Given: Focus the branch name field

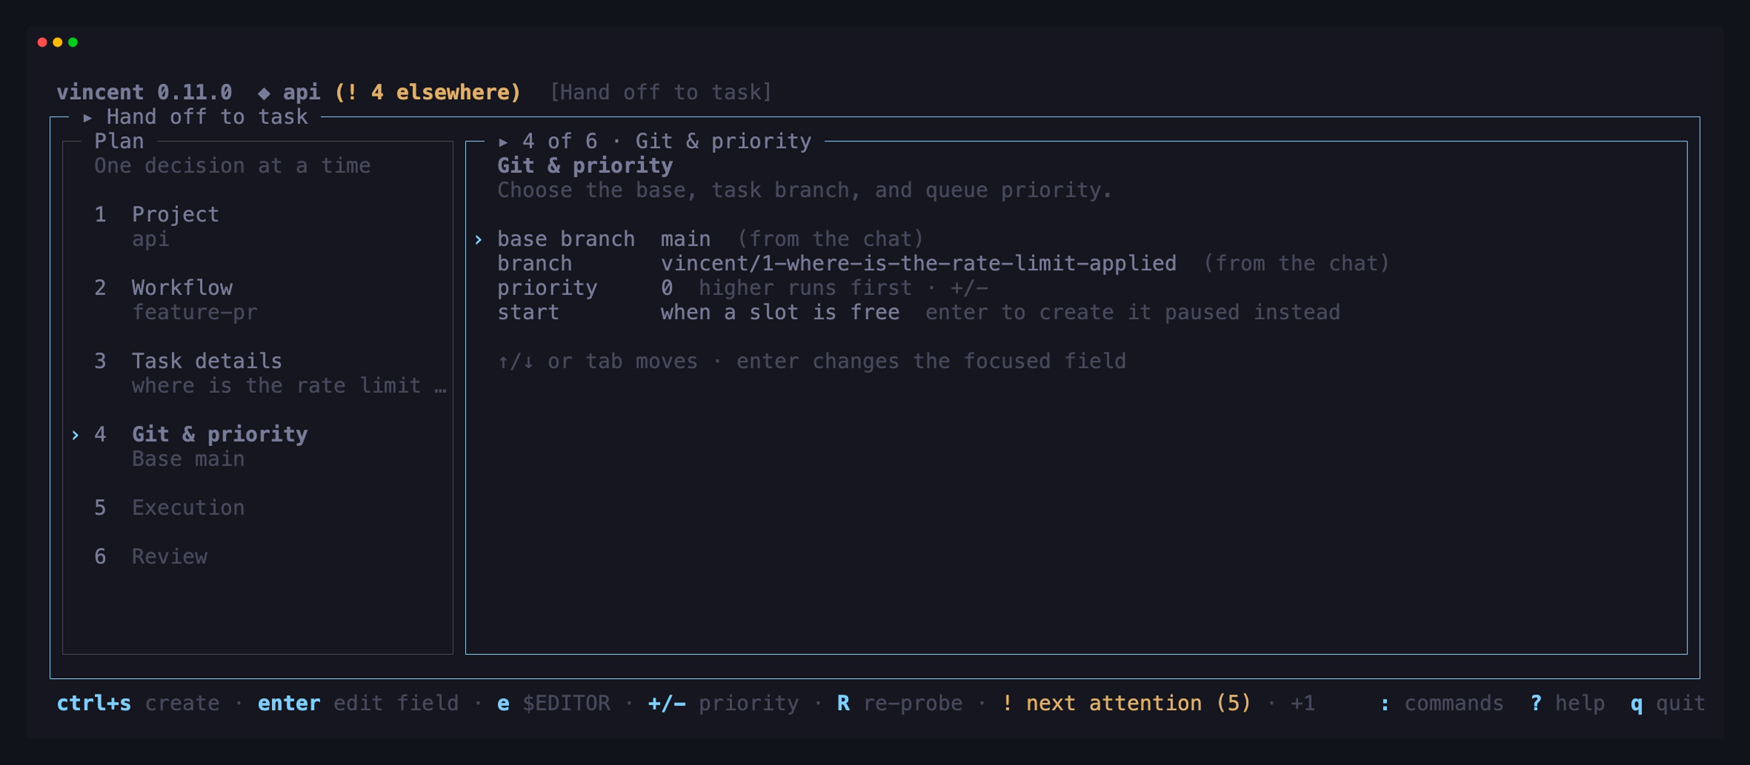Looking at the screenshot, I should coord(918,264).
